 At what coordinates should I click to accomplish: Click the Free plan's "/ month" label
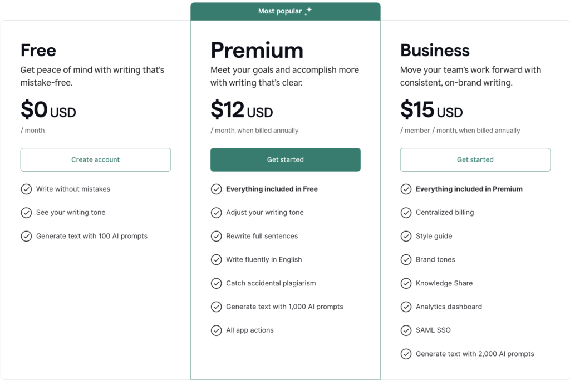pos(32,130)
